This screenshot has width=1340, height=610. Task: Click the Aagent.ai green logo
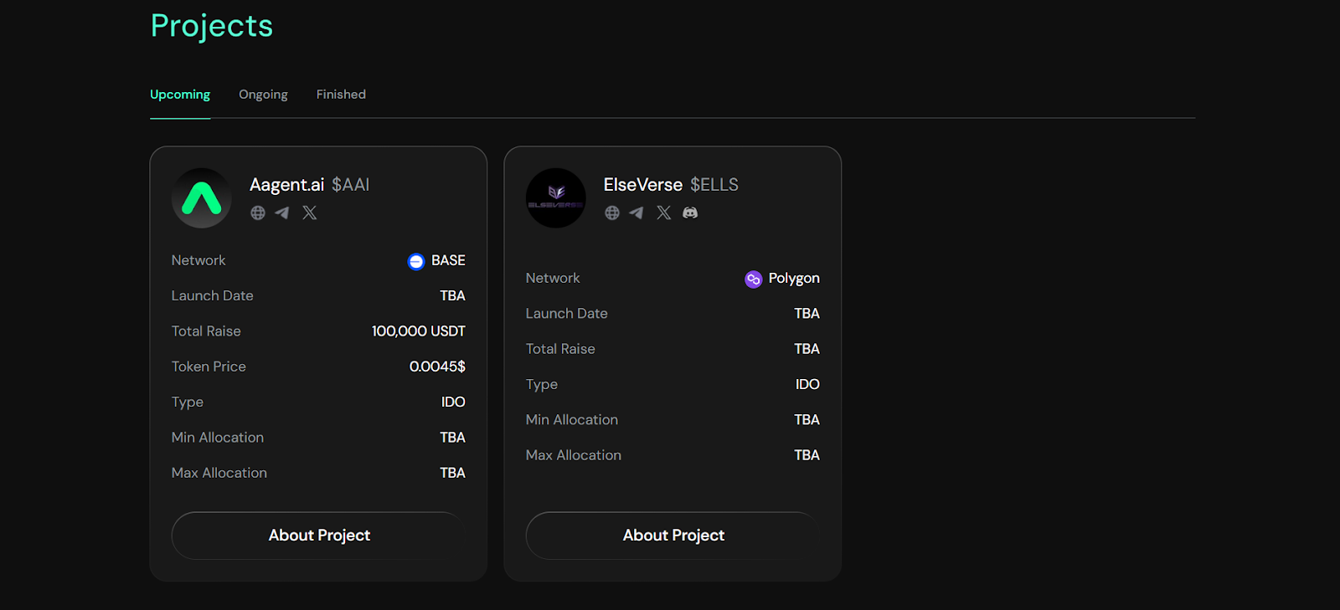click(202, 198)
